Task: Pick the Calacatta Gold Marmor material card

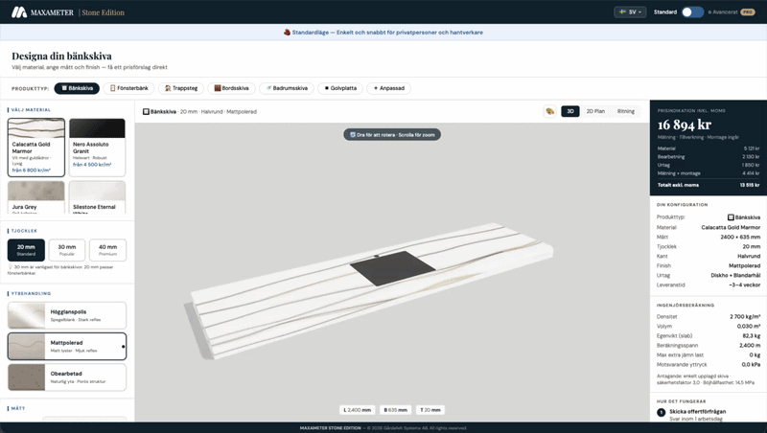Action: tap(36, 148)
